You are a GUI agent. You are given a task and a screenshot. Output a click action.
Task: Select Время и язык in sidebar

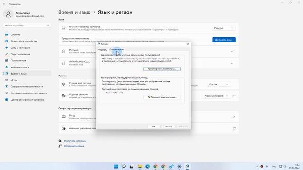[27, 74]
